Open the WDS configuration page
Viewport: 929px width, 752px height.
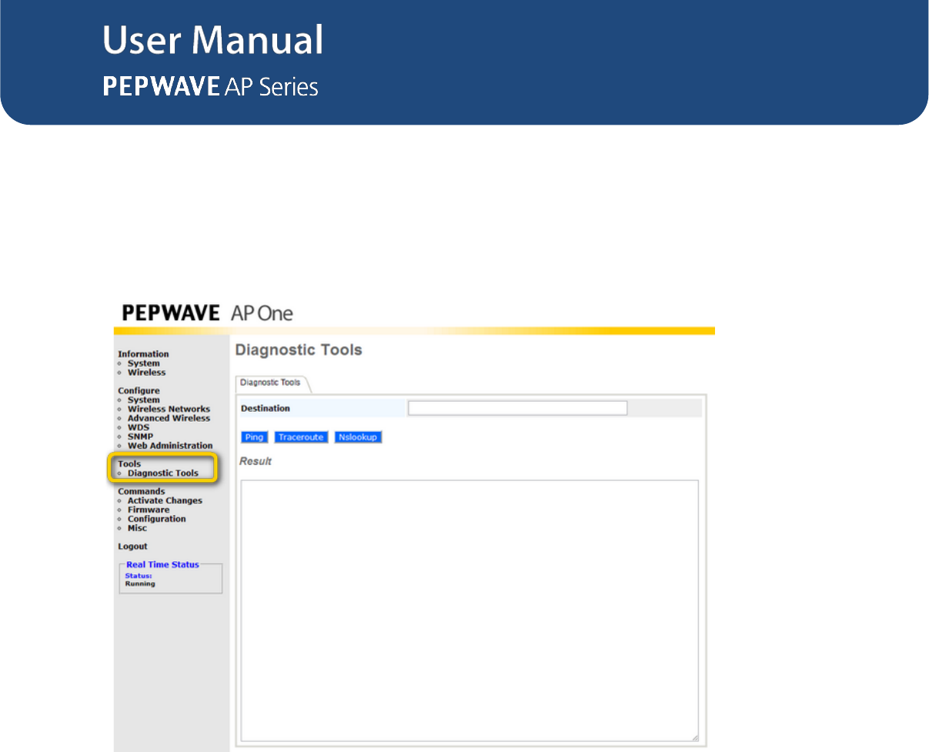pos(139,427)
